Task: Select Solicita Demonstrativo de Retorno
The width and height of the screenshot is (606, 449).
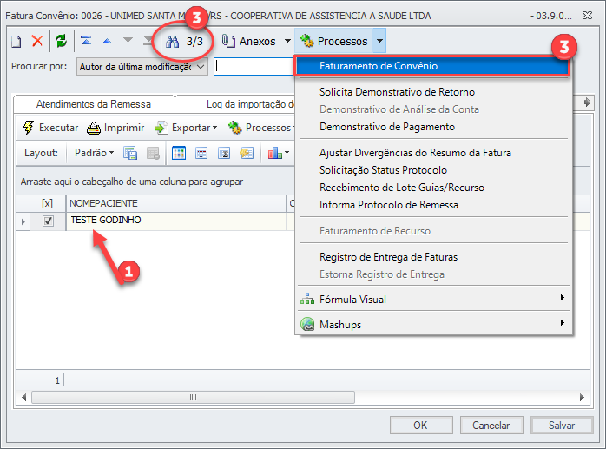Action: (433, 92)
